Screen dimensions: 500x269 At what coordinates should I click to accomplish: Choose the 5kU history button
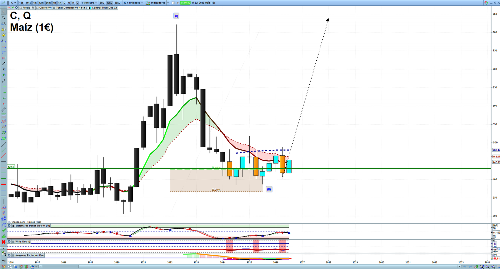point(102,3)
